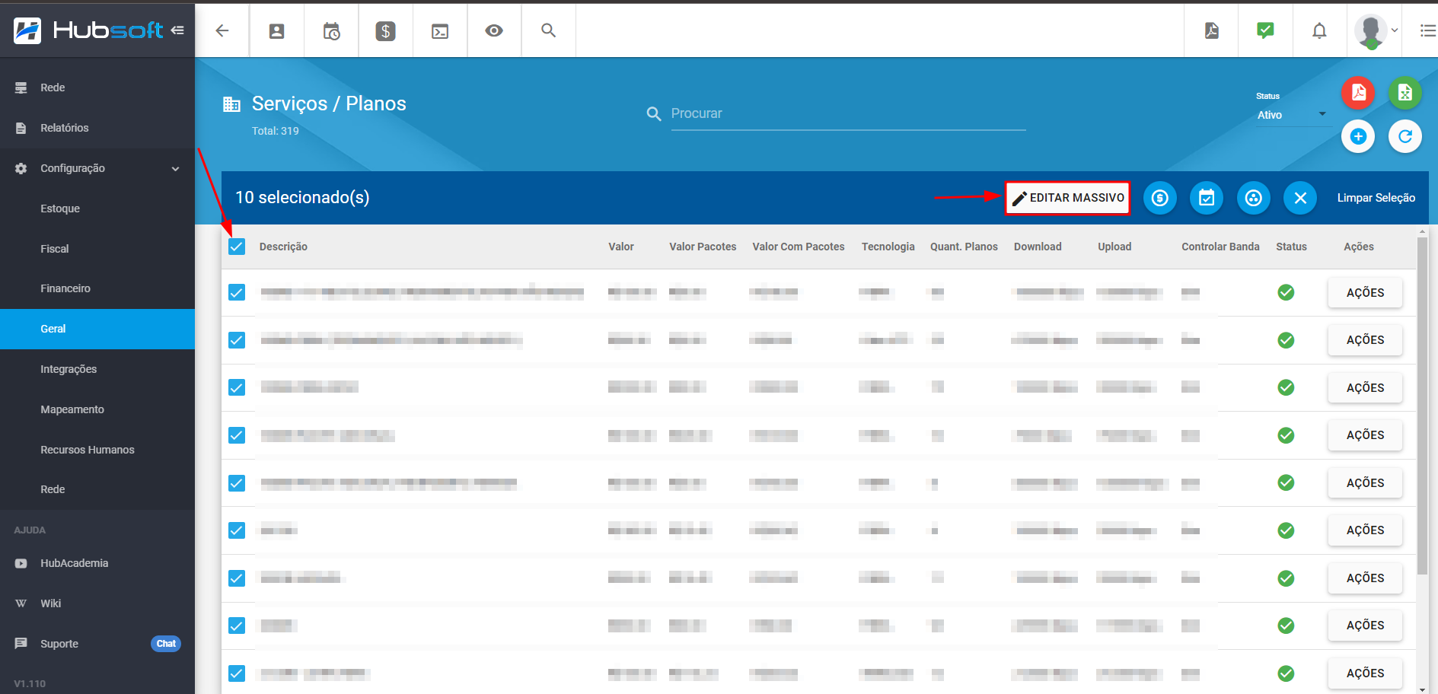Uncheck the seventh row's checkbox

tap(237, 578)
